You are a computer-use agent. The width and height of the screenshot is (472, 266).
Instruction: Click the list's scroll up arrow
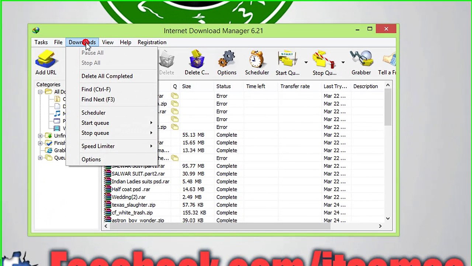tap(388, 85)
